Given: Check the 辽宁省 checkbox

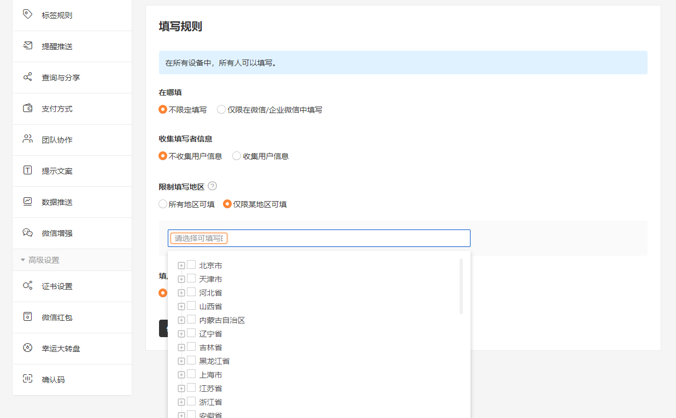Looking at the screenshot, I should (x=191, y=333).
